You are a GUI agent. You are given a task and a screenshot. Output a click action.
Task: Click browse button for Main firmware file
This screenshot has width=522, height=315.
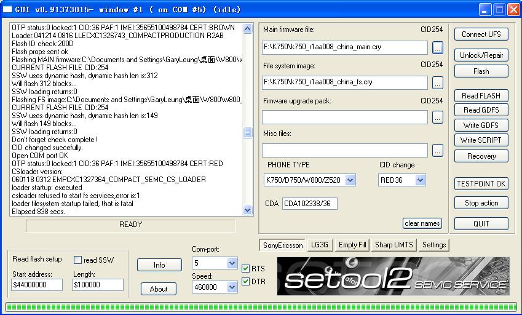coord(437,47)
